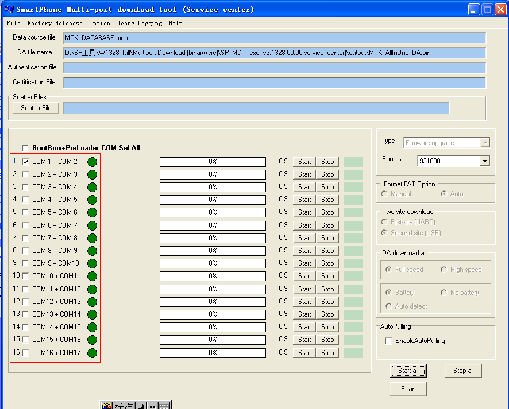Click the green status indicator for COM11 + COM12
Screen dimensions: 509x409
(x=92, y=289)
